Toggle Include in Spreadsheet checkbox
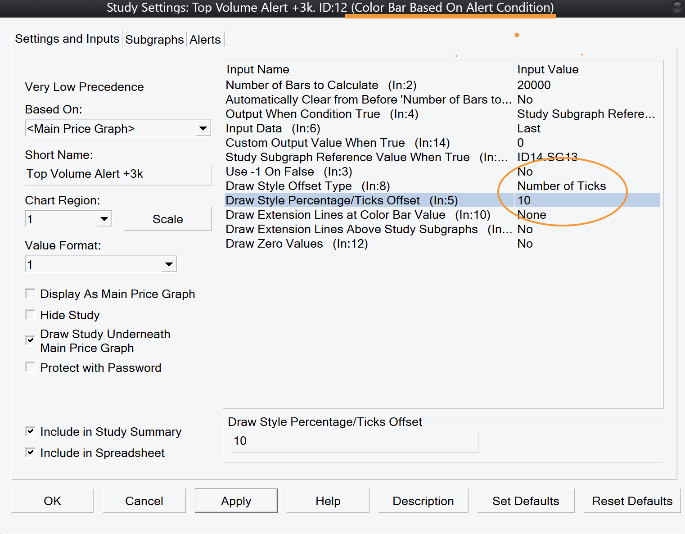The image size is (685, 534). click(x=30, y=453)
